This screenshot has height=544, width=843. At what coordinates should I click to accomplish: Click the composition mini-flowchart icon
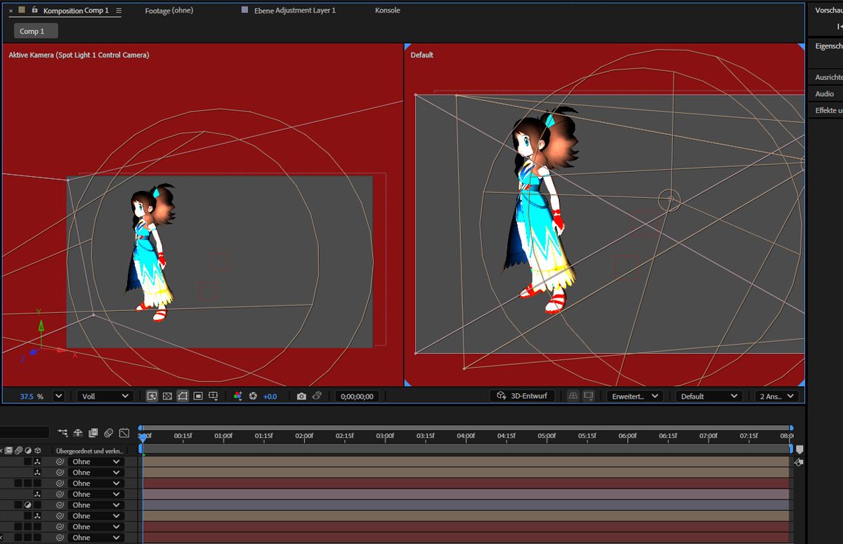[x=63, y=433]
